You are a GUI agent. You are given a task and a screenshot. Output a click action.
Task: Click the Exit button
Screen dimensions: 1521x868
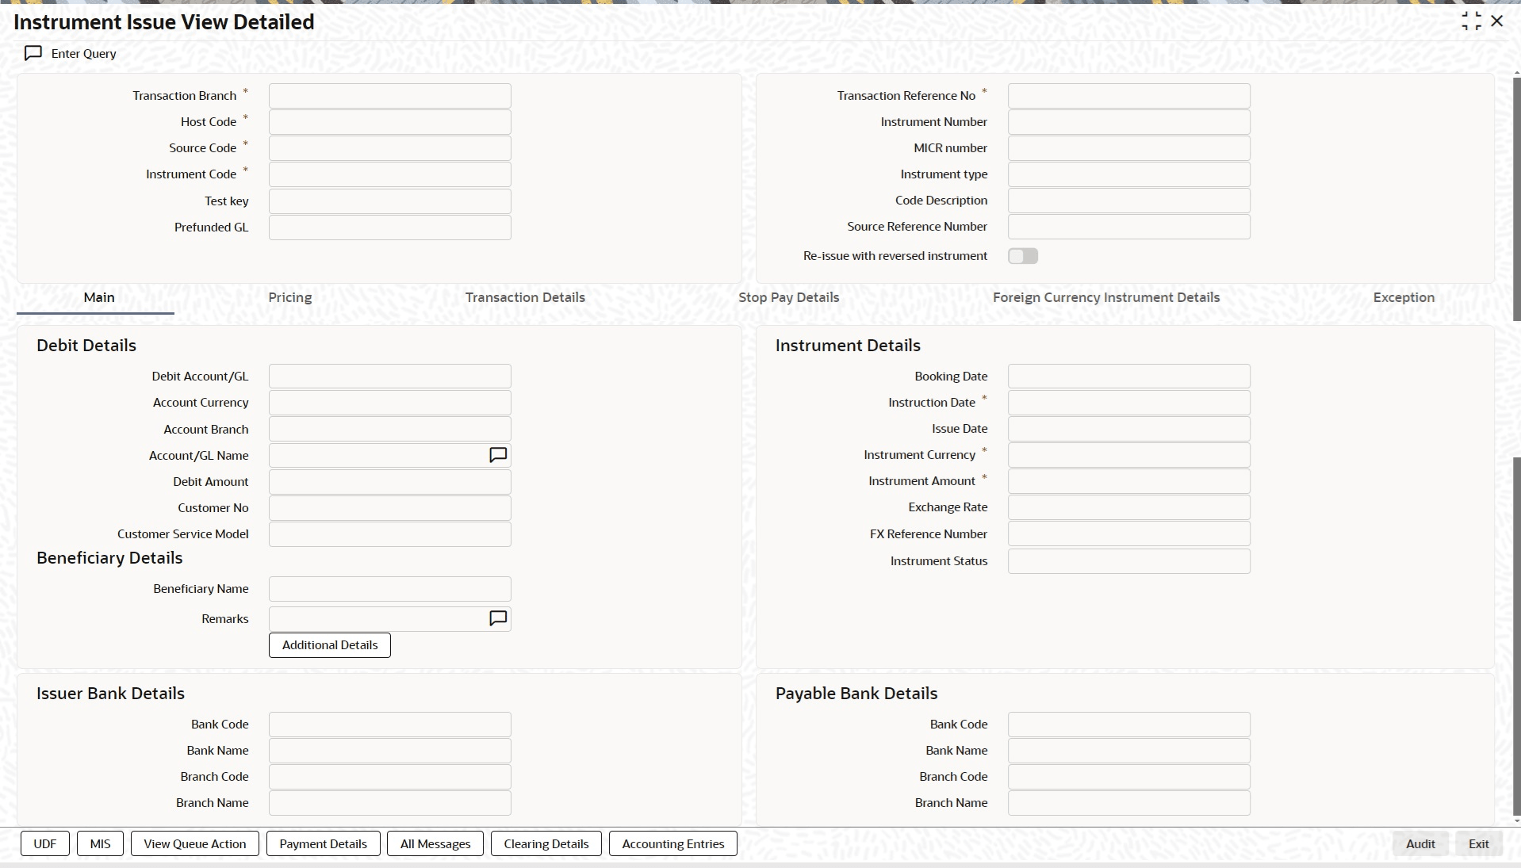pos(1479,843)
